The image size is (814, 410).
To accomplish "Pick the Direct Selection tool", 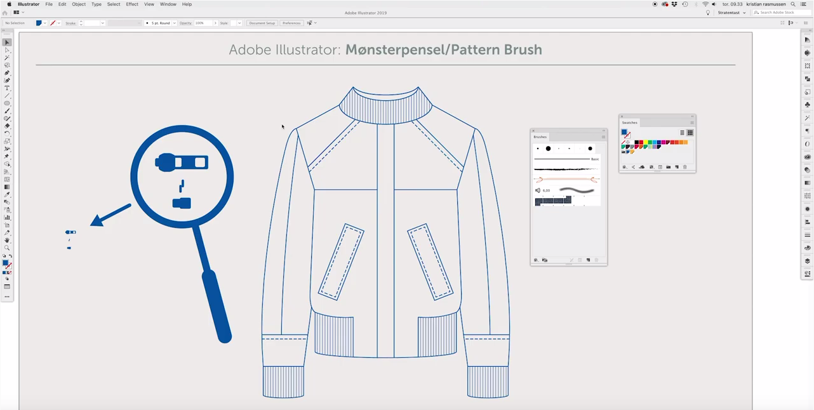I will (x=7, y=50).
